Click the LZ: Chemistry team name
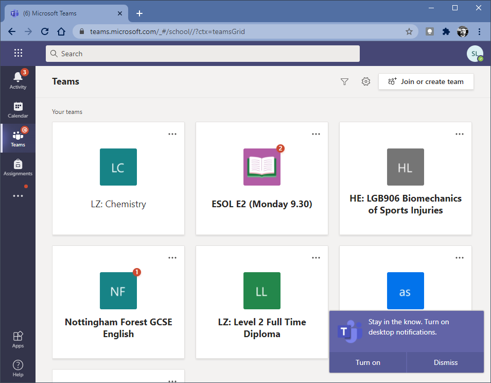 click(x=118, y=204)
